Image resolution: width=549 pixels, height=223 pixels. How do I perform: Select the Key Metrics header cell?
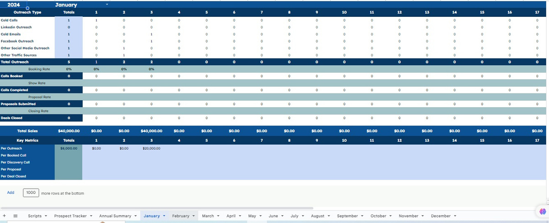click(x=27, y=140)
